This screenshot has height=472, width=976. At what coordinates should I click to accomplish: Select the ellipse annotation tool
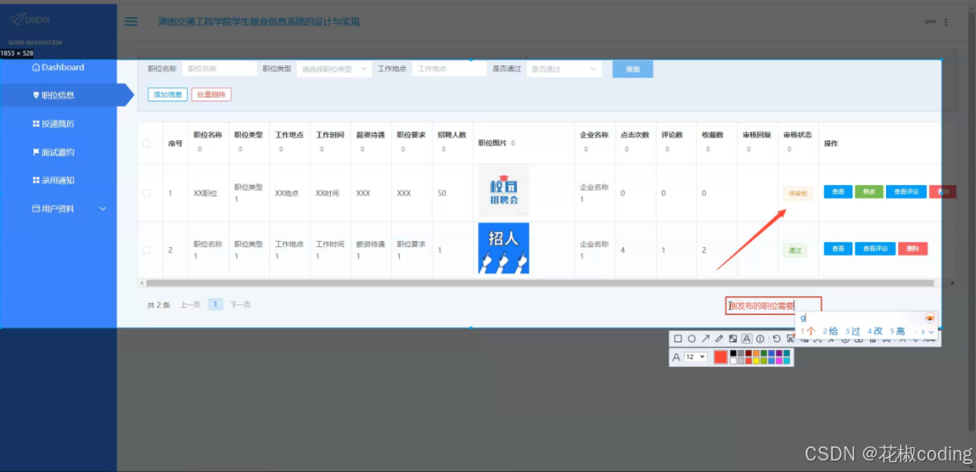pos(692,339)
